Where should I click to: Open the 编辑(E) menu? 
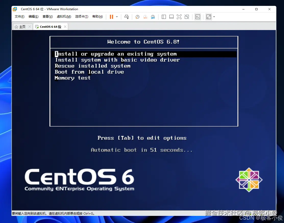tap(33, 17)
